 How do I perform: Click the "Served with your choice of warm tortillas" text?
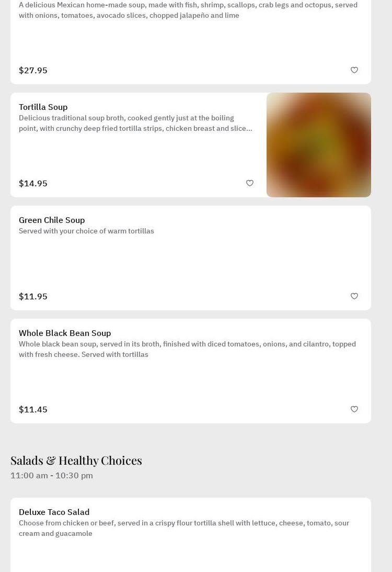click(86, 231)
